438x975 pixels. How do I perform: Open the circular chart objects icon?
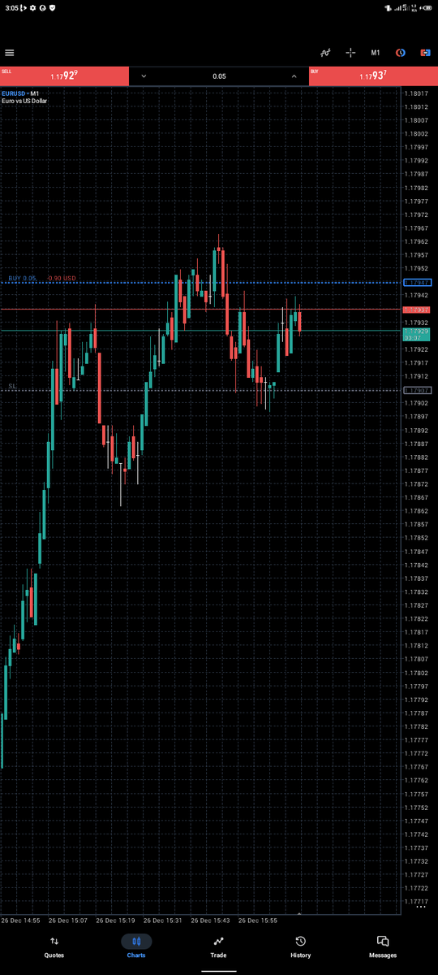click(x=400, y=53)
